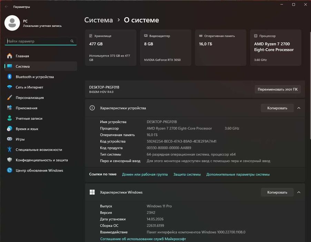Click Система breadcrumb in page header
The width and height of the screenshot is (311, 242).
tap(98, 20)
